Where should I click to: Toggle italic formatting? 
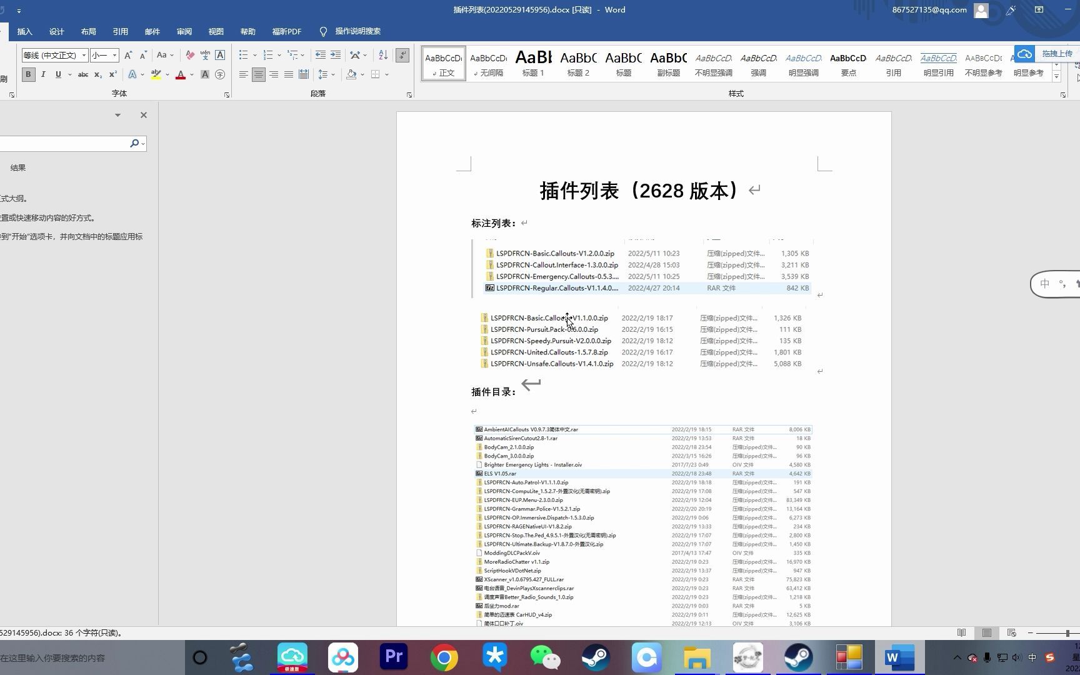[x=43, y=74]
